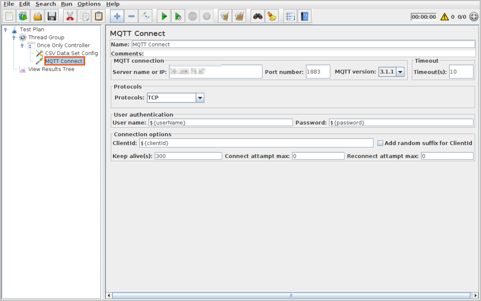Expand all nodes with plus icon

117,16
